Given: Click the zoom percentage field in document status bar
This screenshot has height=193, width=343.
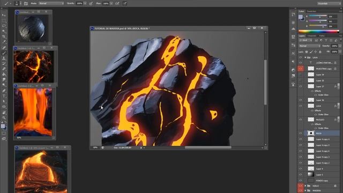Looking at the screenshot, I should coord(95,148).
